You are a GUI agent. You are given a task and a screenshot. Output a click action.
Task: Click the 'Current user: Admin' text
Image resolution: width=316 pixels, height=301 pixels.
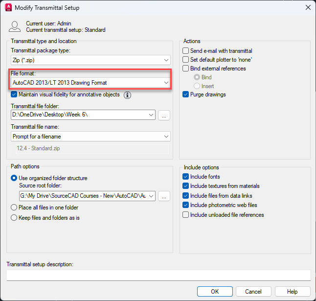tap(48, 23)
